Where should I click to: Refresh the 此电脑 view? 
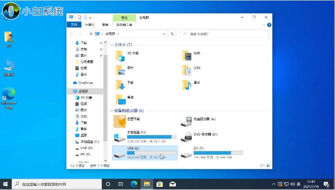pos(172,34)
